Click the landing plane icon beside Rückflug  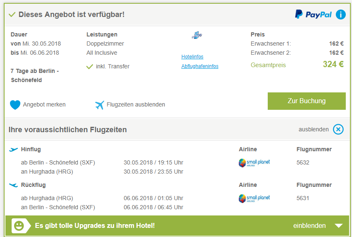tap(13, 185)
